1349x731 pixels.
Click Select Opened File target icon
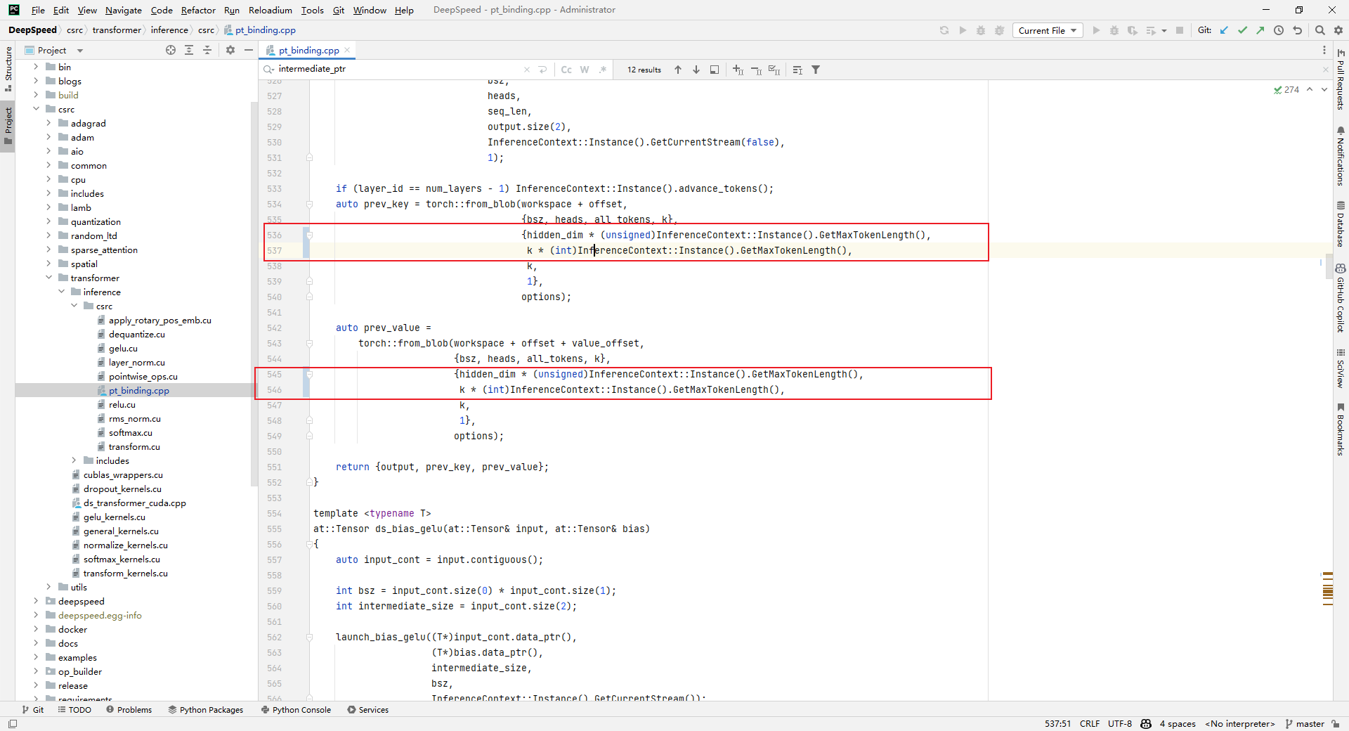171,51
